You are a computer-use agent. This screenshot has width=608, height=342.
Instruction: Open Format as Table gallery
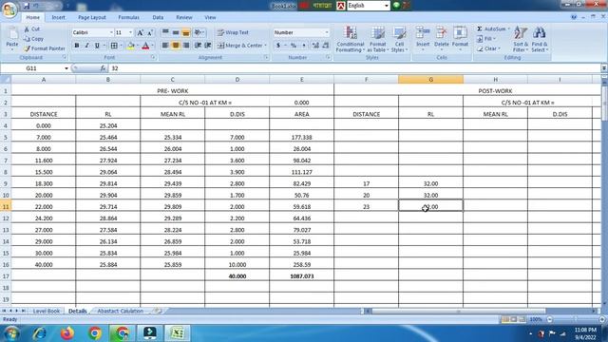[377, 39]
